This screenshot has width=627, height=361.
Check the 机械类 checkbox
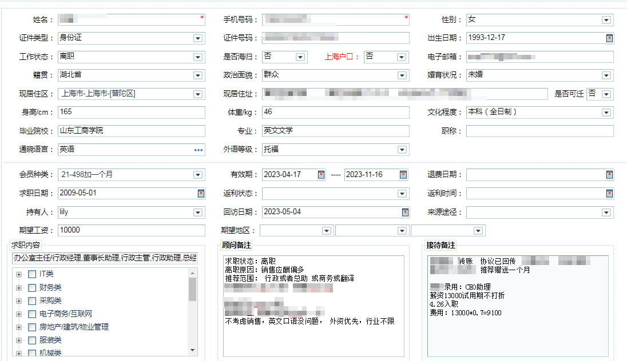click(x=32, y=353)
